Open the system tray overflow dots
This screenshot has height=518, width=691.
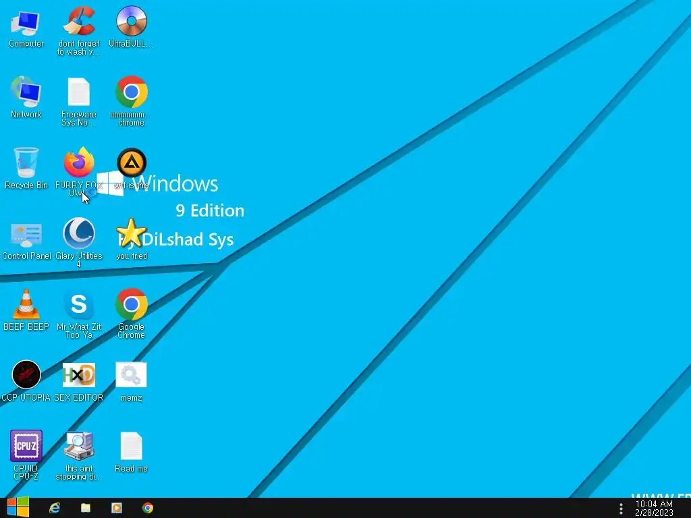click(621, 509)
